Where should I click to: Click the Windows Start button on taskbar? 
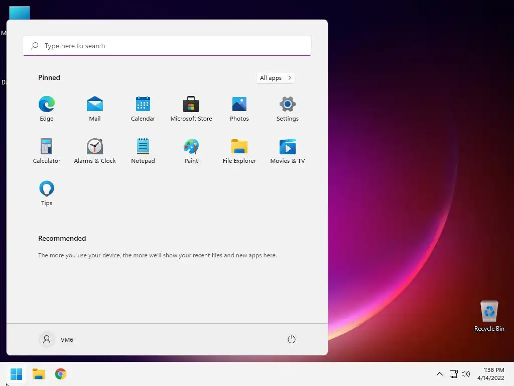pyautogui.click(x=17, y=374)
